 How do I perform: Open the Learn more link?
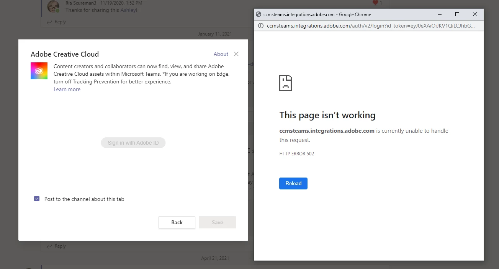pos(67,89)
